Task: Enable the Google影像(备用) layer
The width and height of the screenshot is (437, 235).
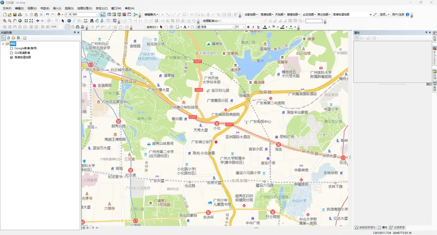Action: 11,48
